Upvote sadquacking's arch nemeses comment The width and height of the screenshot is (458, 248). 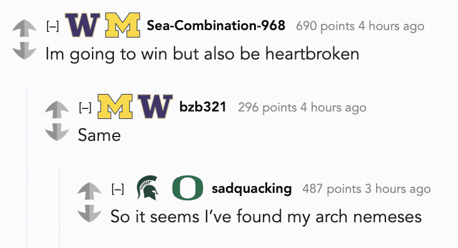pyautogui.click(x=89, y=190)
